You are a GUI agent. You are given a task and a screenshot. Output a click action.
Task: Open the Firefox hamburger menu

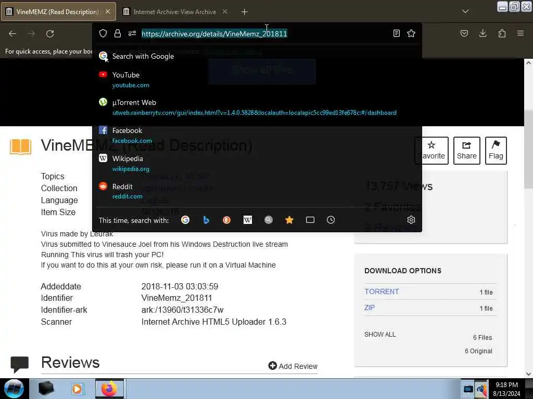pyautogui.click(x=521, y=33)
